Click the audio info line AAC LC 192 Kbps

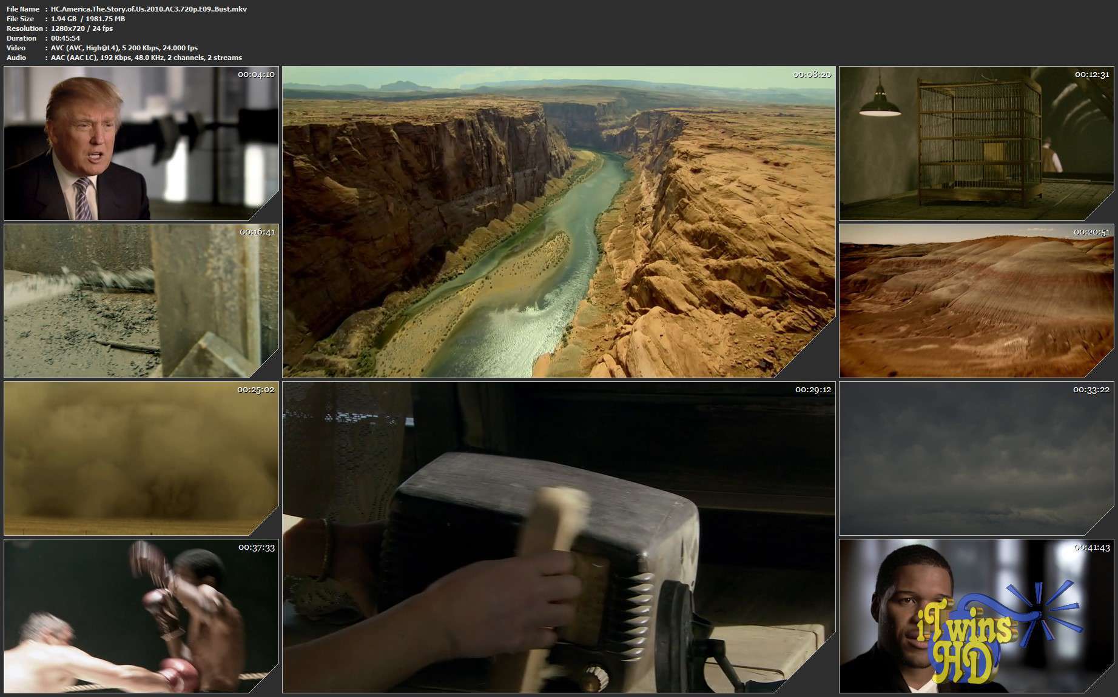pos(146,58)
